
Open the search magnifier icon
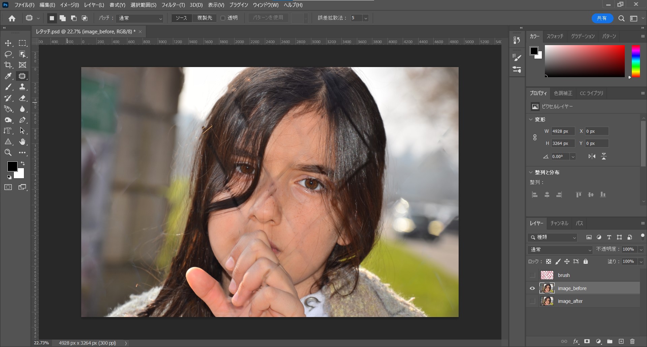[621, 18]
